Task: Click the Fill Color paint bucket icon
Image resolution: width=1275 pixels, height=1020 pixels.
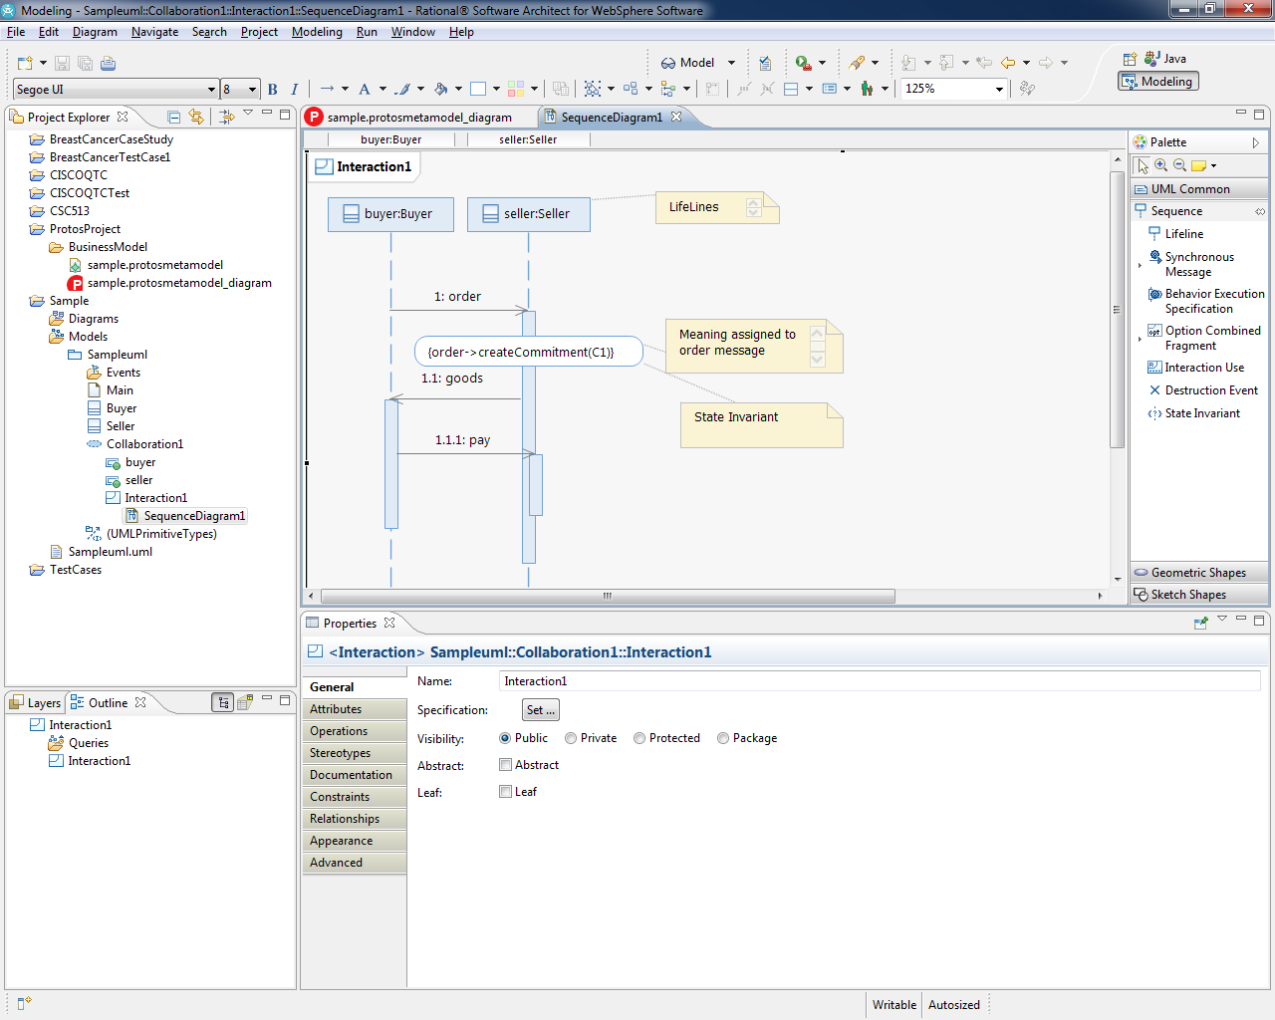Action: [x=441, y=89]
